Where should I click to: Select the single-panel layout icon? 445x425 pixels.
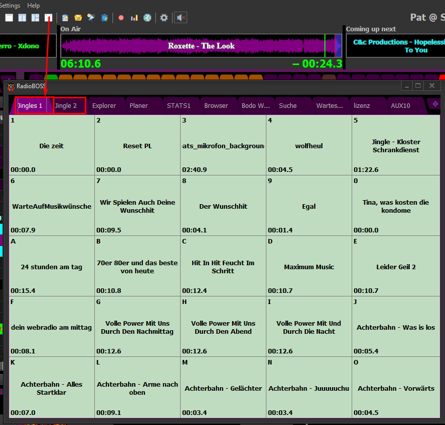click(9, 18)
